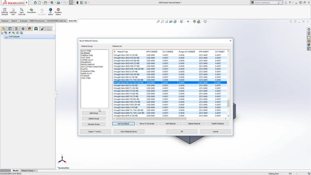Screen dimensions: 311x175
Task: Click the Open document icon
Action: pyautogui.click(x=45, y=2)
